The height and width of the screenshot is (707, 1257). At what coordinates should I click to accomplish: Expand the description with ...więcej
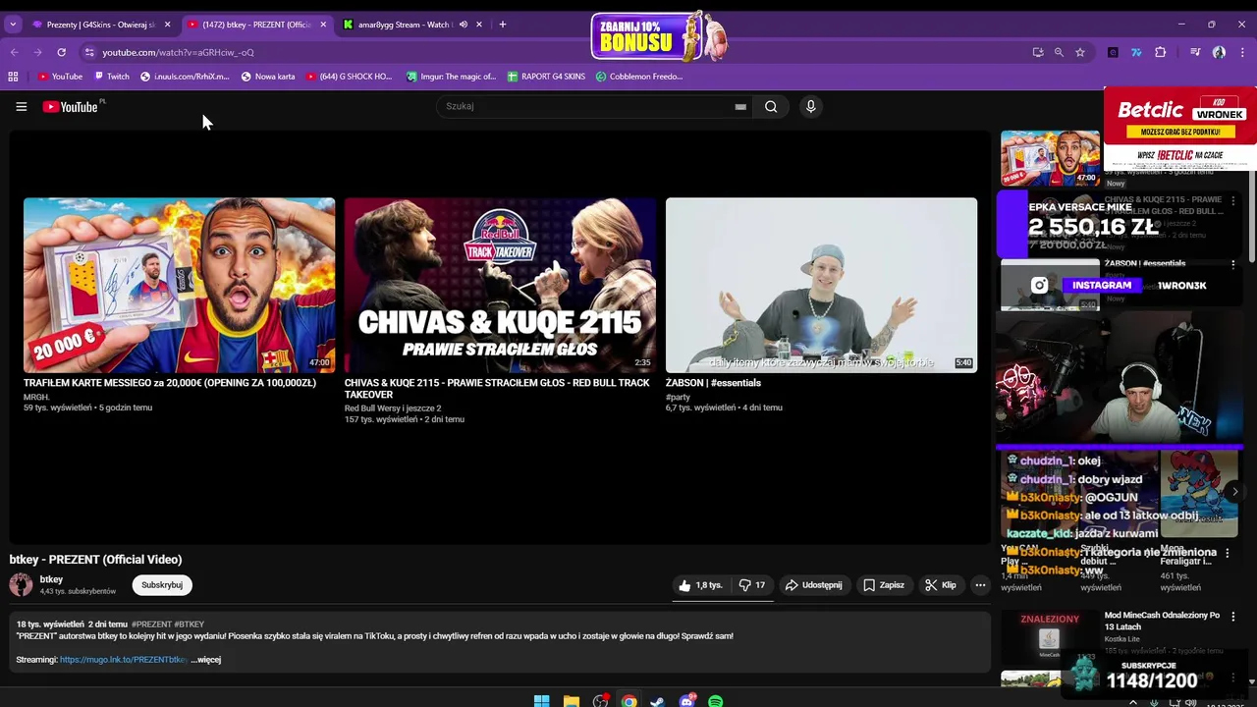[x=206, y=660]
